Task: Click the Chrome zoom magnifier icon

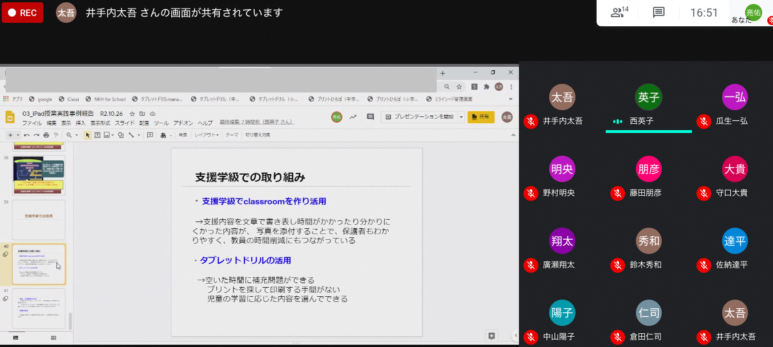Action: [447, 87]
